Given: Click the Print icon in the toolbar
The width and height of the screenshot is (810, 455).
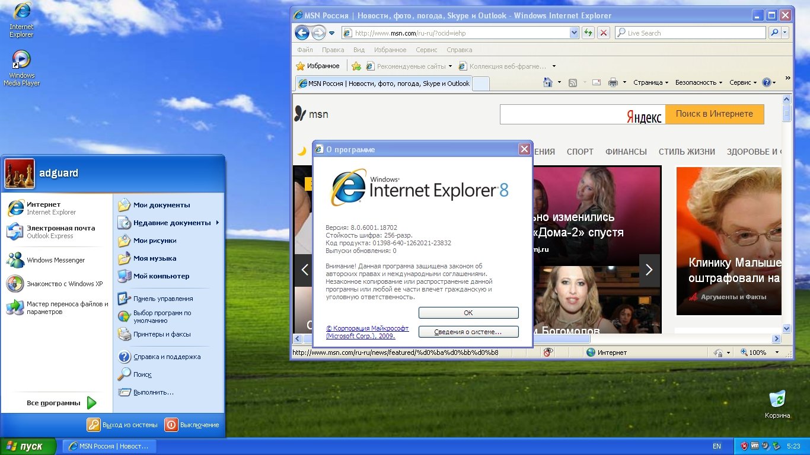Looking at the screenshot, I should (x=613, y=83).
